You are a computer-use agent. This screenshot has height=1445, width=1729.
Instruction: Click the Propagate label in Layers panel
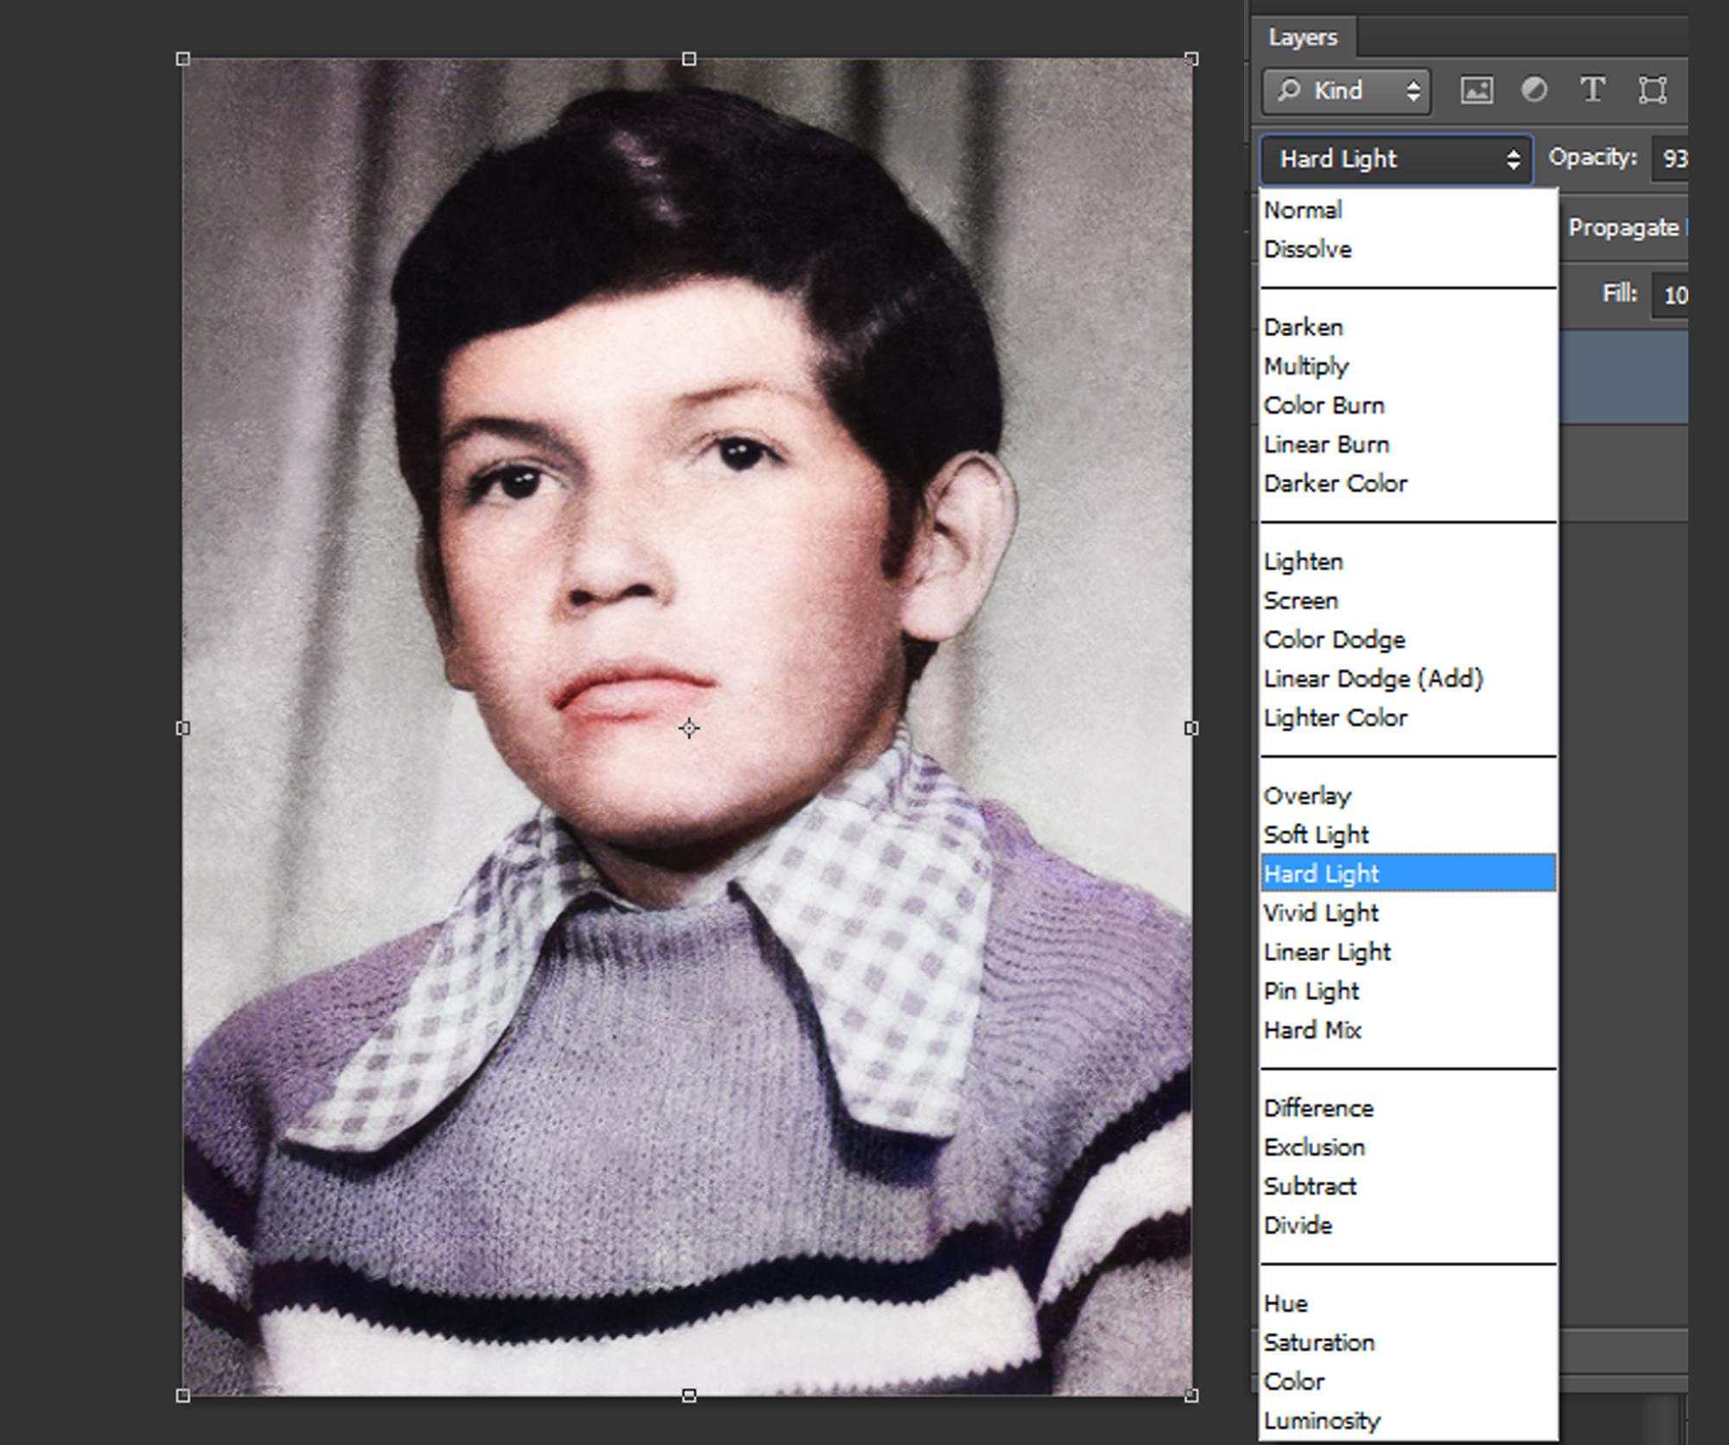pyautogui.click(x=1624, y=228)
